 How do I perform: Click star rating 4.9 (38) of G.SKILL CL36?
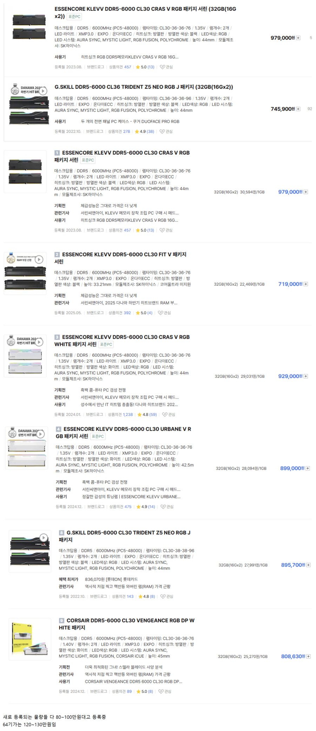tap(144, 132)
